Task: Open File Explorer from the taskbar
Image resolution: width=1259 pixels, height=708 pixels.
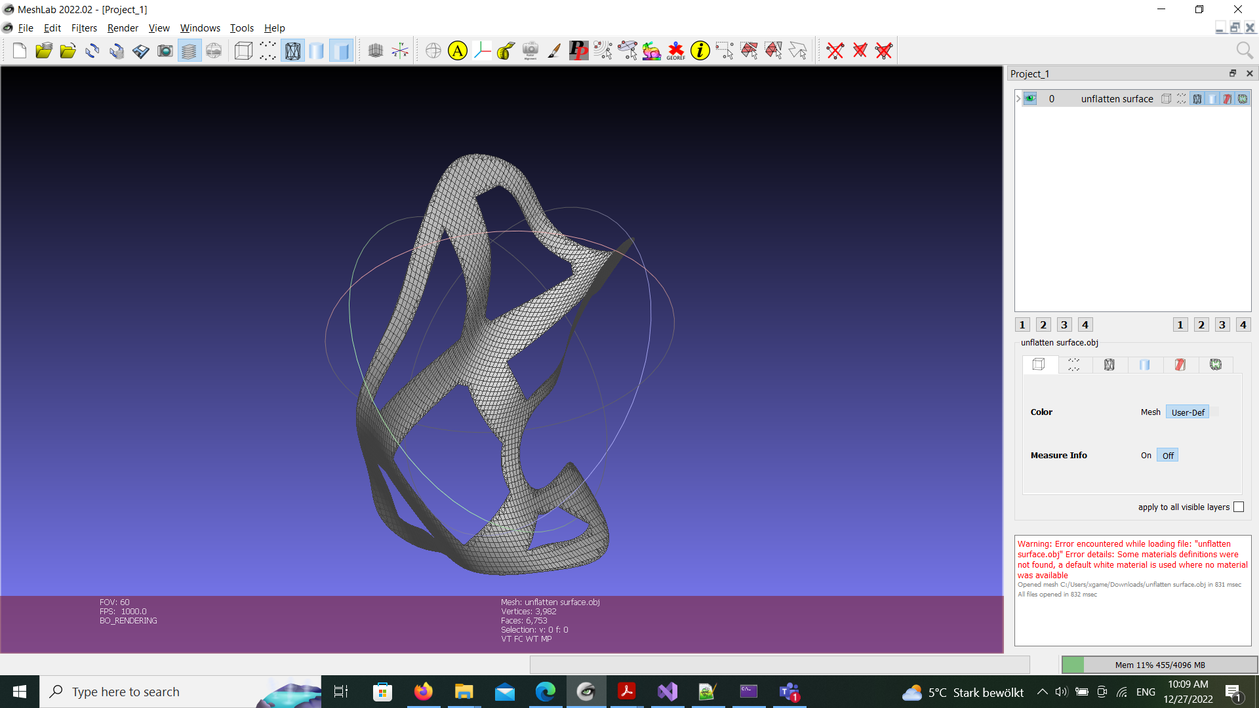Action: (x=464, y=692)
